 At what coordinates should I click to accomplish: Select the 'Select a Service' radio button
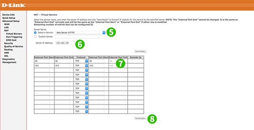[35, 32]
